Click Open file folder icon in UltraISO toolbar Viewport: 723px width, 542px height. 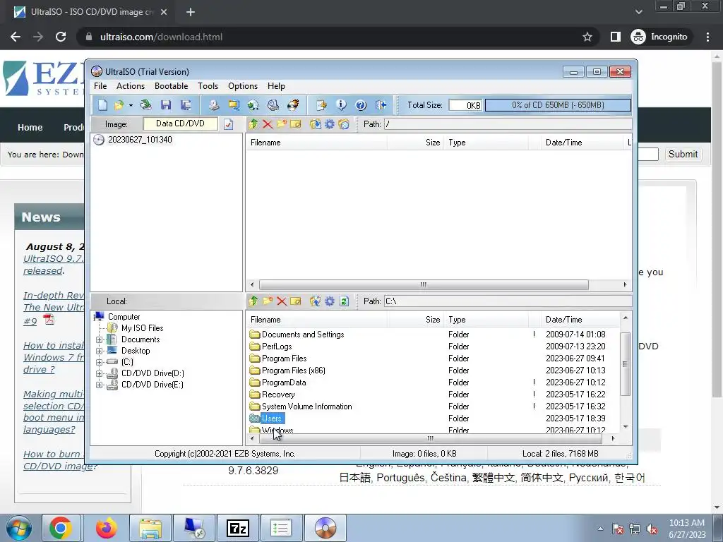[x=119, y=105]
